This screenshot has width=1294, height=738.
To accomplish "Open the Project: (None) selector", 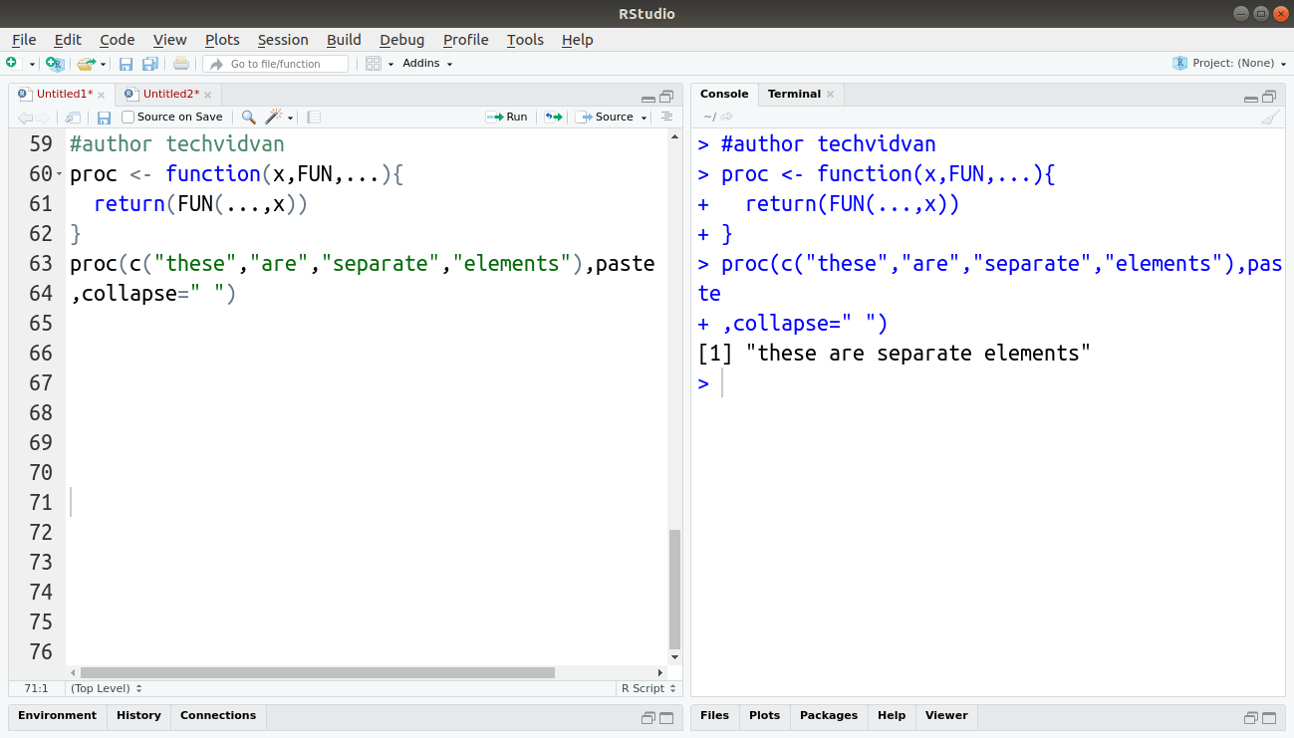I will pyautogui.click(x=1229, y=62).
